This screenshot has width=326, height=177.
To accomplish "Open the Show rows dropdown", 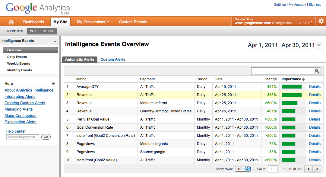I will point(244,169).
